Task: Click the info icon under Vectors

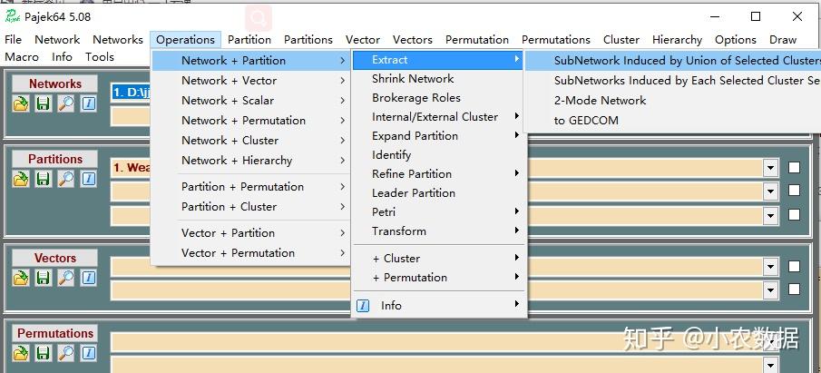Action: pyautogui.click(x=88, y=278)
